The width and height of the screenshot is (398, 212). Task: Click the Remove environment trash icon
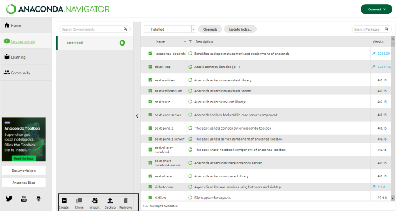(125, 201)
